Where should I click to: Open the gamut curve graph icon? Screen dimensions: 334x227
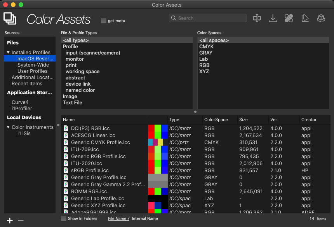point(305,18)
